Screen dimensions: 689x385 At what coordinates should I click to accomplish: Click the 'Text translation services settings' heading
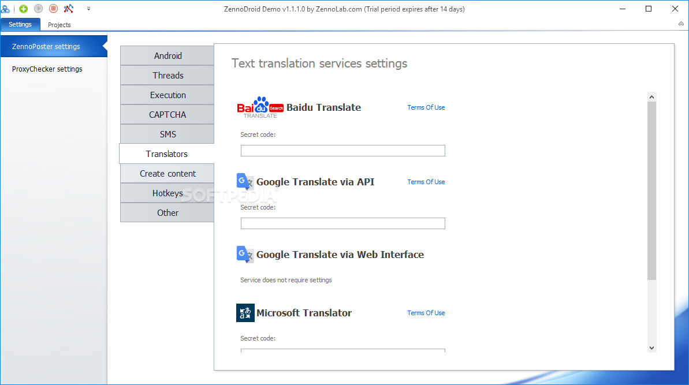[319, 63]
